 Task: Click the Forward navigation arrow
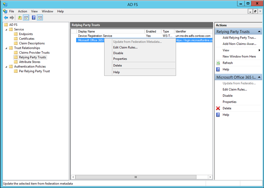[12, 18]
